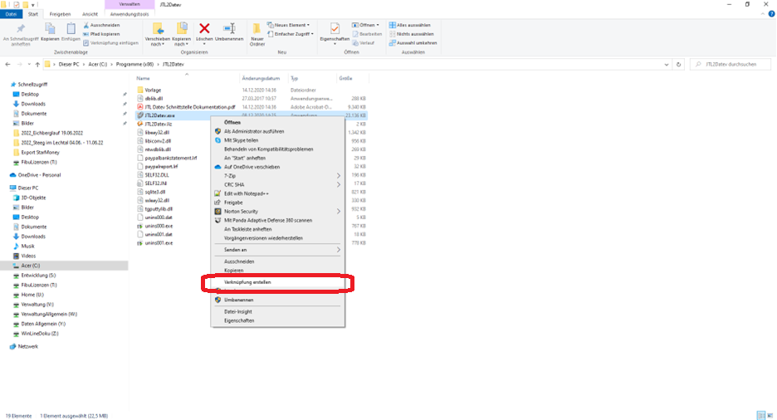Click the Umbenennen icon in the ribbon

click(229, 31)
